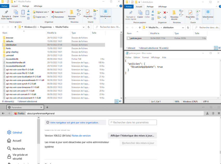
Task: Open Accueil section in Firefox settings sidebar
Action: 14,140
